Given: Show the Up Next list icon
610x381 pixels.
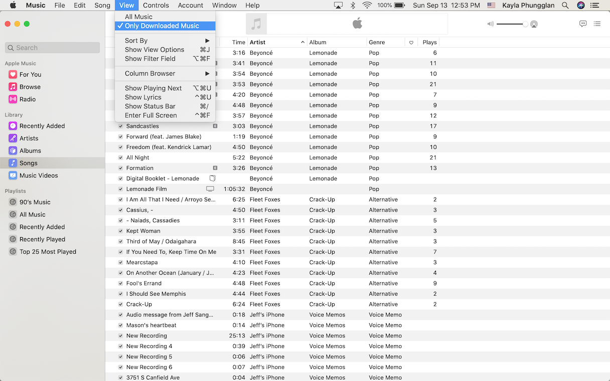Looking at the screenshot, I should click(597, 23).
